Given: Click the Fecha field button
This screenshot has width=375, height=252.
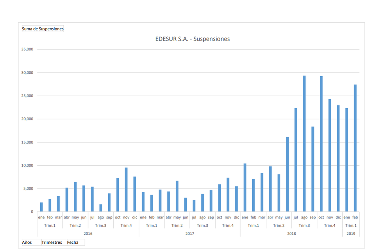Looking at the screenshot, I should (76, 242).
